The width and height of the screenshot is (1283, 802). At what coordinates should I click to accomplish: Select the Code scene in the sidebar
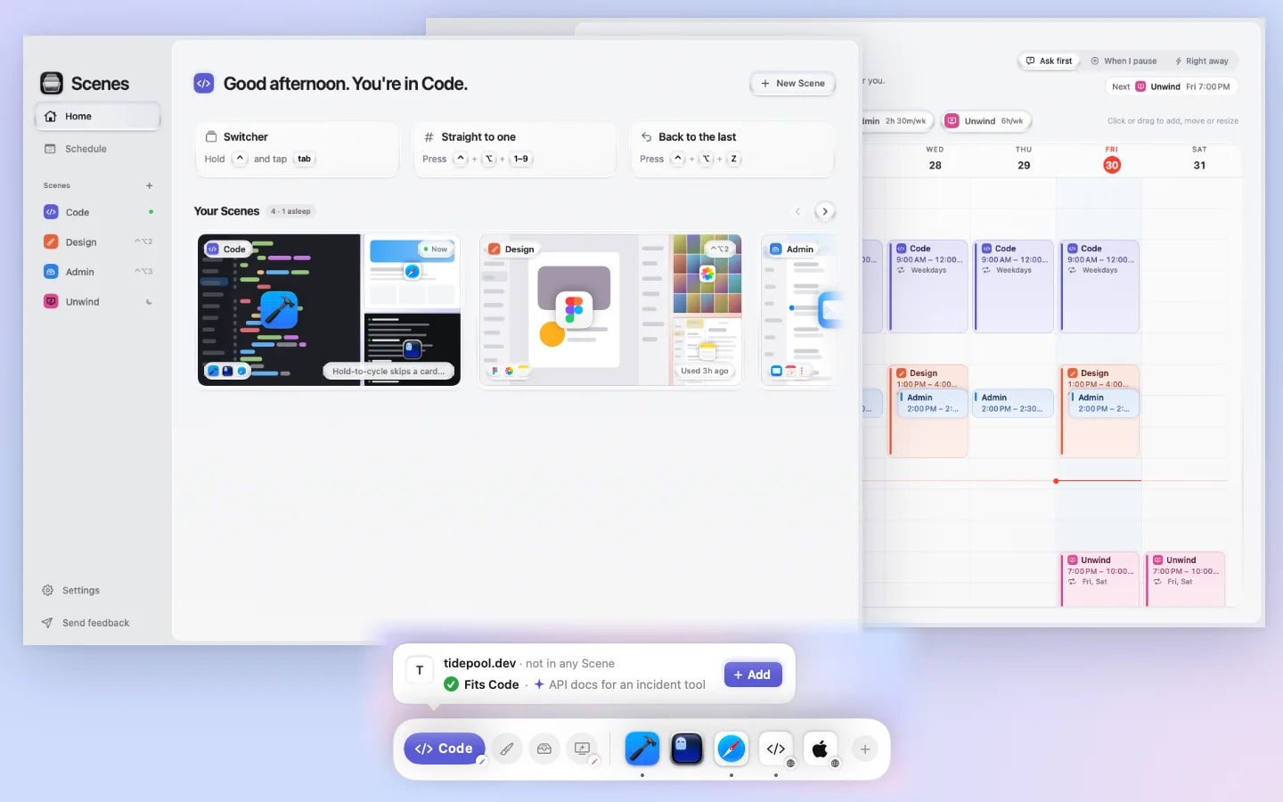click(x=97, y=212)
